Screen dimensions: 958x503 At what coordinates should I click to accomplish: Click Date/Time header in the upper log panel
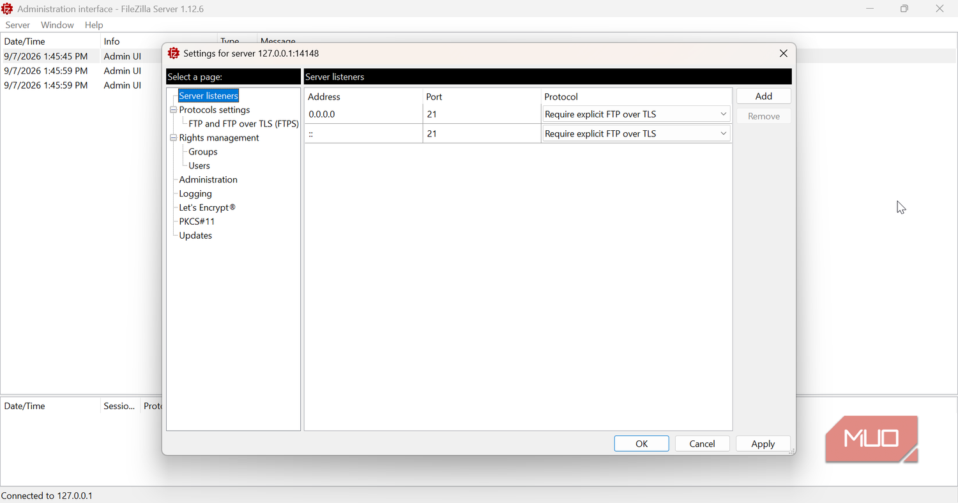(x=50, y=41)
